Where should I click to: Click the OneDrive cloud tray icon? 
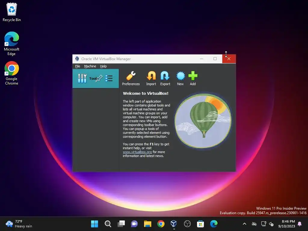click(254, 224)
